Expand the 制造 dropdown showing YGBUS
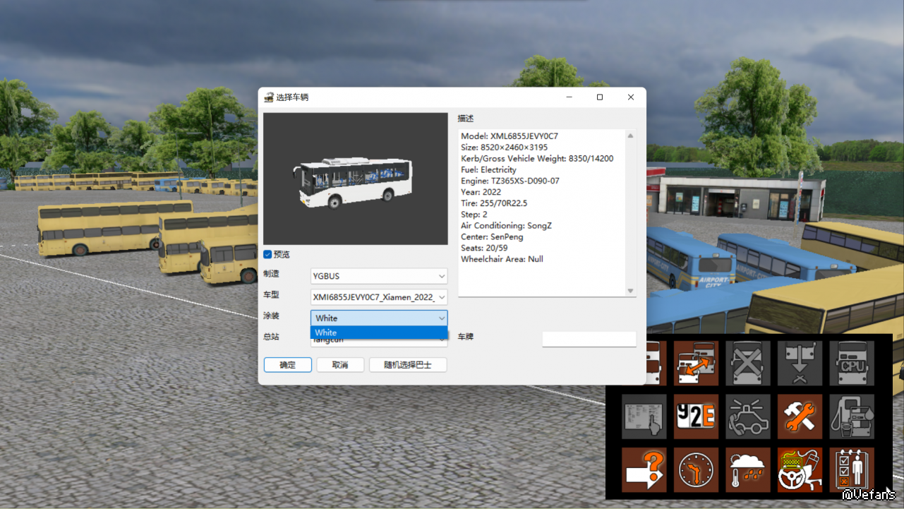 pos(379,276)
